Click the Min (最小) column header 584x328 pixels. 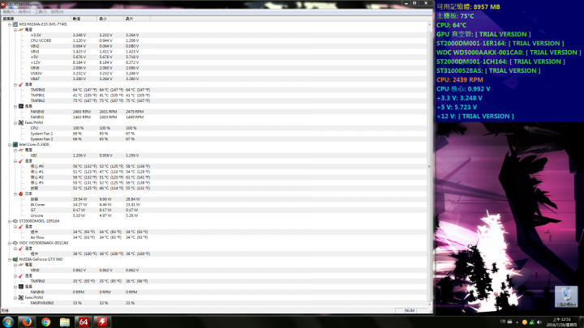[110, 18]
